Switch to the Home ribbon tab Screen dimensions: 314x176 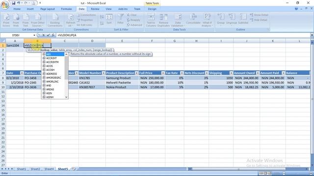[17, 9]
